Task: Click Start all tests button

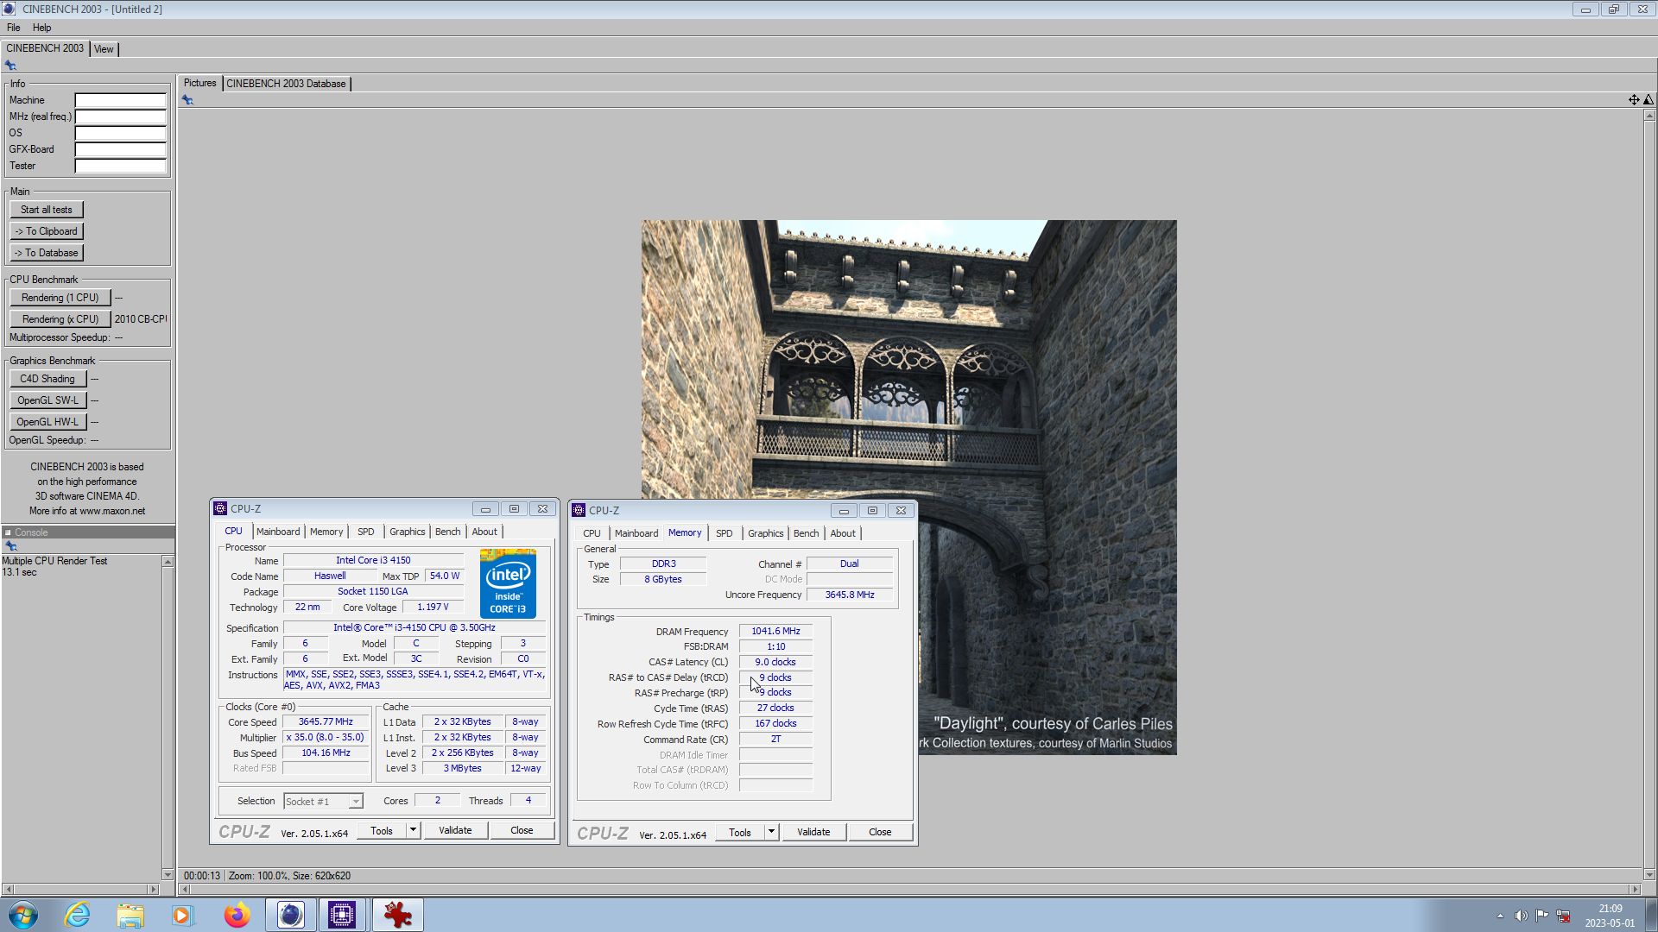Action: pos(47,210)
